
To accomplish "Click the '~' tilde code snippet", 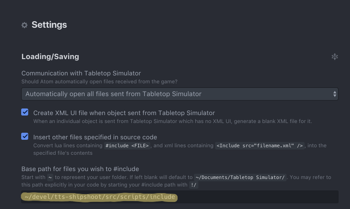I will [50, 177].
